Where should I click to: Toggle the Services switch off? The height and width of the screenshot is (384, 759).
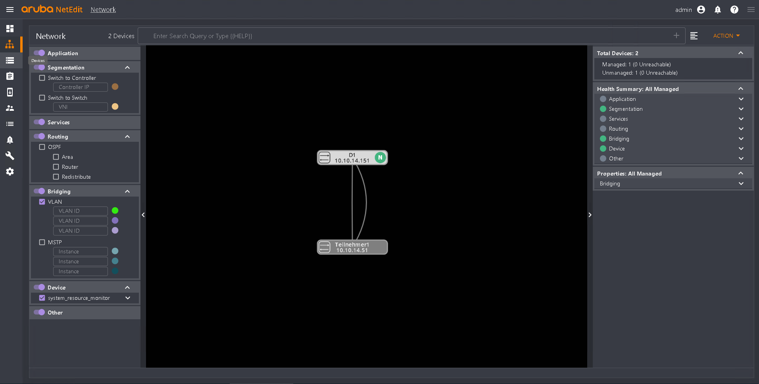[39, 122]
